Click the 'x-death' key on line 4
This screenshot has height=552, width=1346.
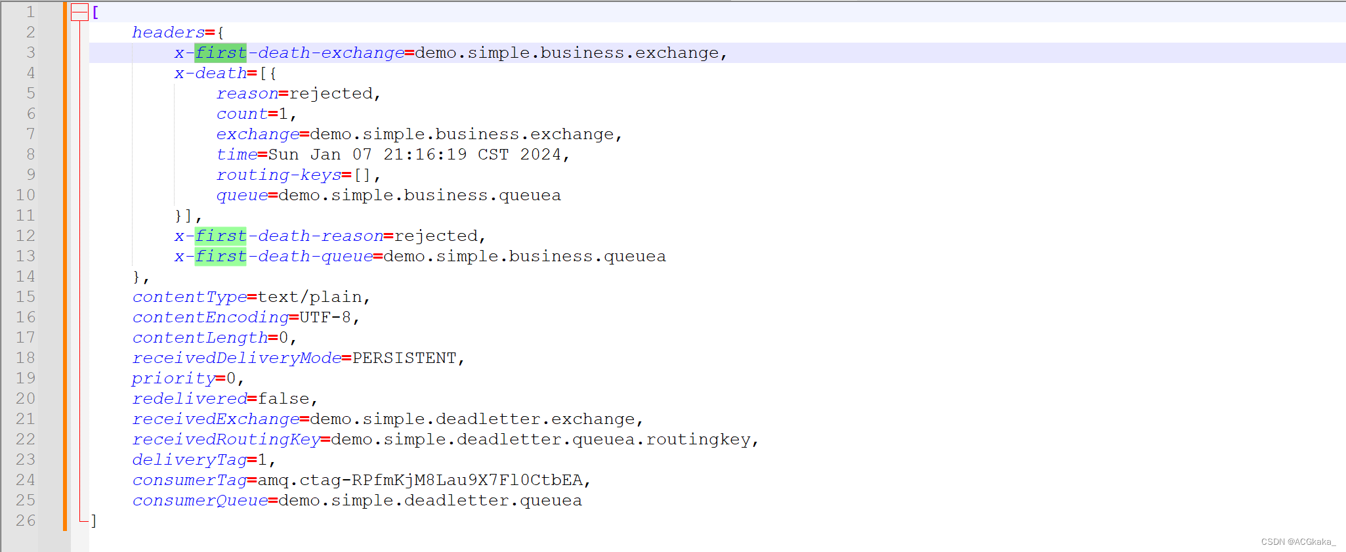point(210,73)
